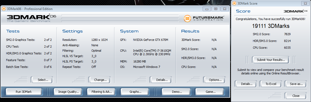Click the Resolution value 1280 x 1024
This screenshot has width=311, height=102.
click(x=99, y=40)
